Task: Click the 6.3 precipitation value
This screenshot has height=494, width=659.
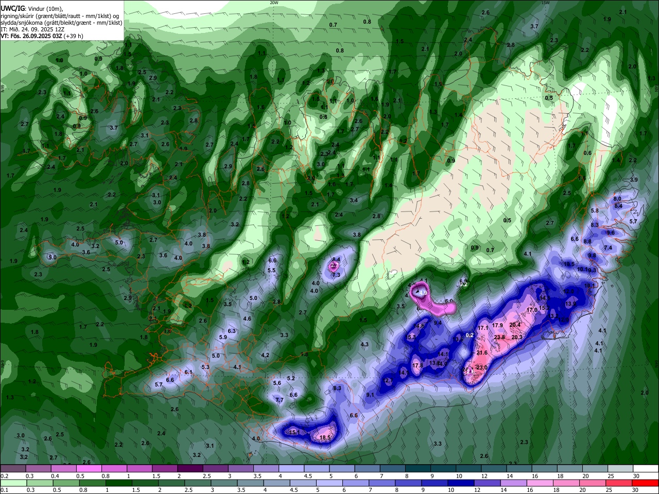Action: (x=232, y=331)
